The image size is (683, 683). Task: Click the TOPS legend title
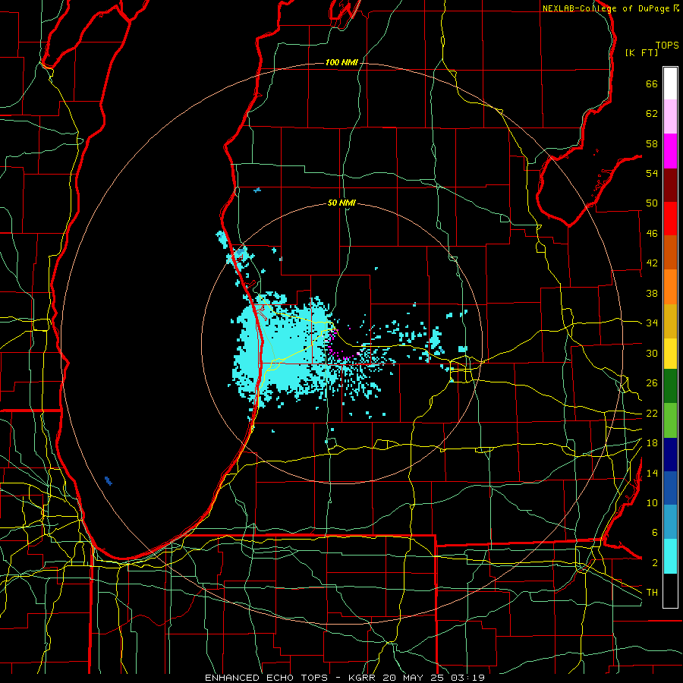[x=667, y=46]
